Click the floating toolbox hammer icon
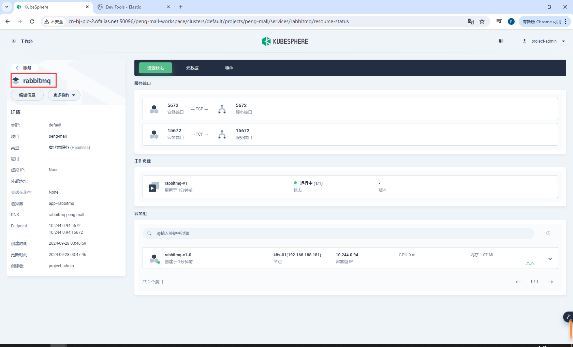 coord(568,317)
